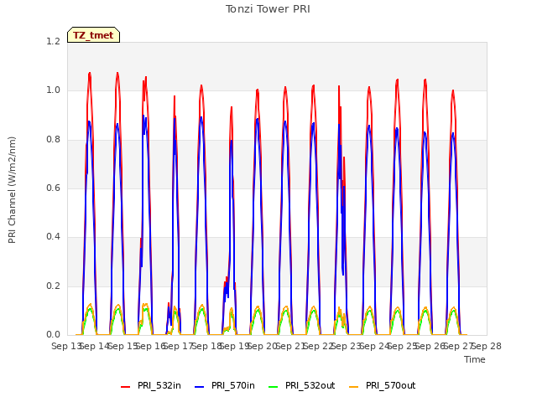537x402 pixels.
Task: Click the red PRI_532in legend swatch
Action: (x=125, y=387)
